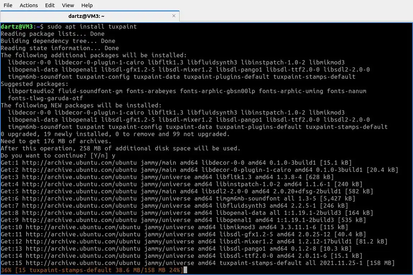
Task: Click the 'fonts-tlwg-garuda-otf' package name
Action: coord(45,98)
